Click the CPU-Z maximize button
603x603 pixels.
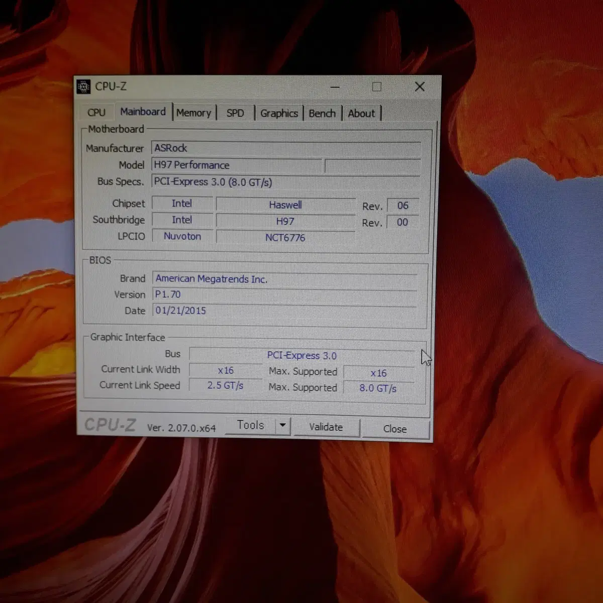click(376, 86)
